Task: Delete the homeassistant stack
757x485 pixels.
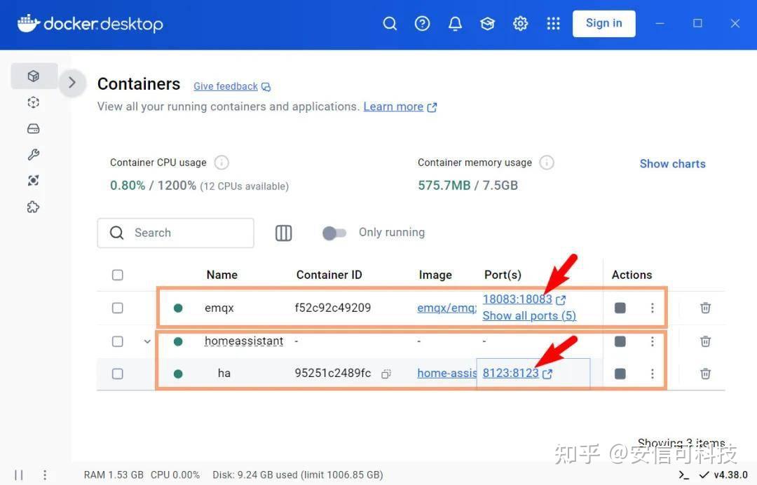Action: point(705,341)
